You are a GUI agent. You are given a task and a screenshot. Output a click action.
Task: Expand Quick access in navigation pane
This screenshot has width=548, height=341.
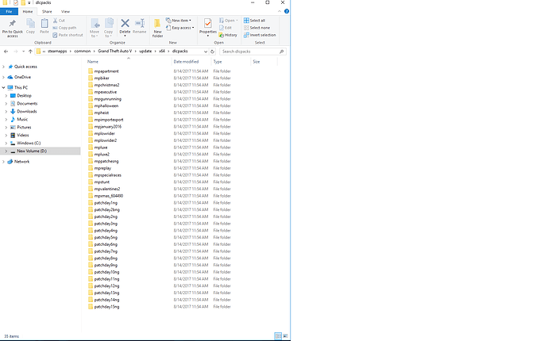click(3, 67)
